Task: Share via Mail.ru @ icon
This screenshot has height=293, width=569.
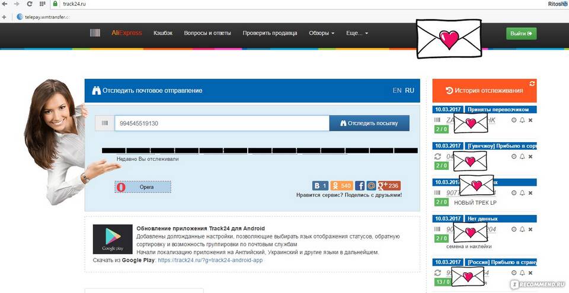Action: 371,186
